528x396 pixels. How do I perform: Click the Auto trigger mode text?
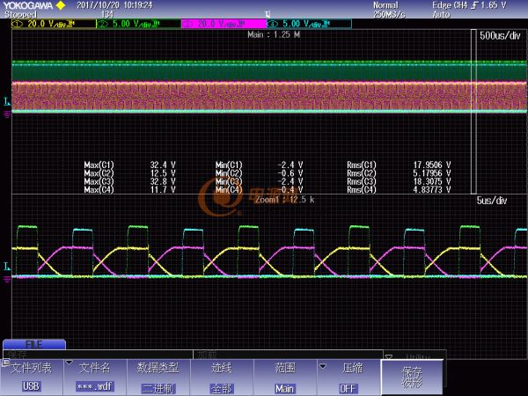[441, 14]
